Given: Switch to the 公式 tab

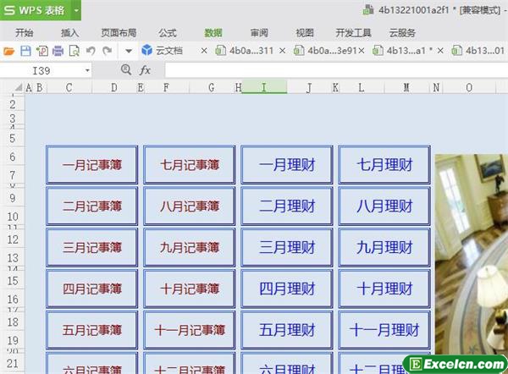Looking at the screenshot, I should pyautogui.click(x=168, y=33).
